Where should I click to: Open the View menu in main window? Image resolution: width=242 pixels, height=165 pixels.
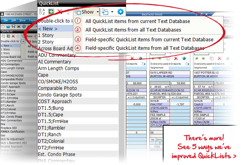[22, 20]
